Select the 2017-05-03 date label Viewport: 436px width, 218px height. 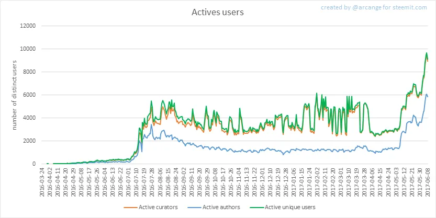tap(397, 182)
